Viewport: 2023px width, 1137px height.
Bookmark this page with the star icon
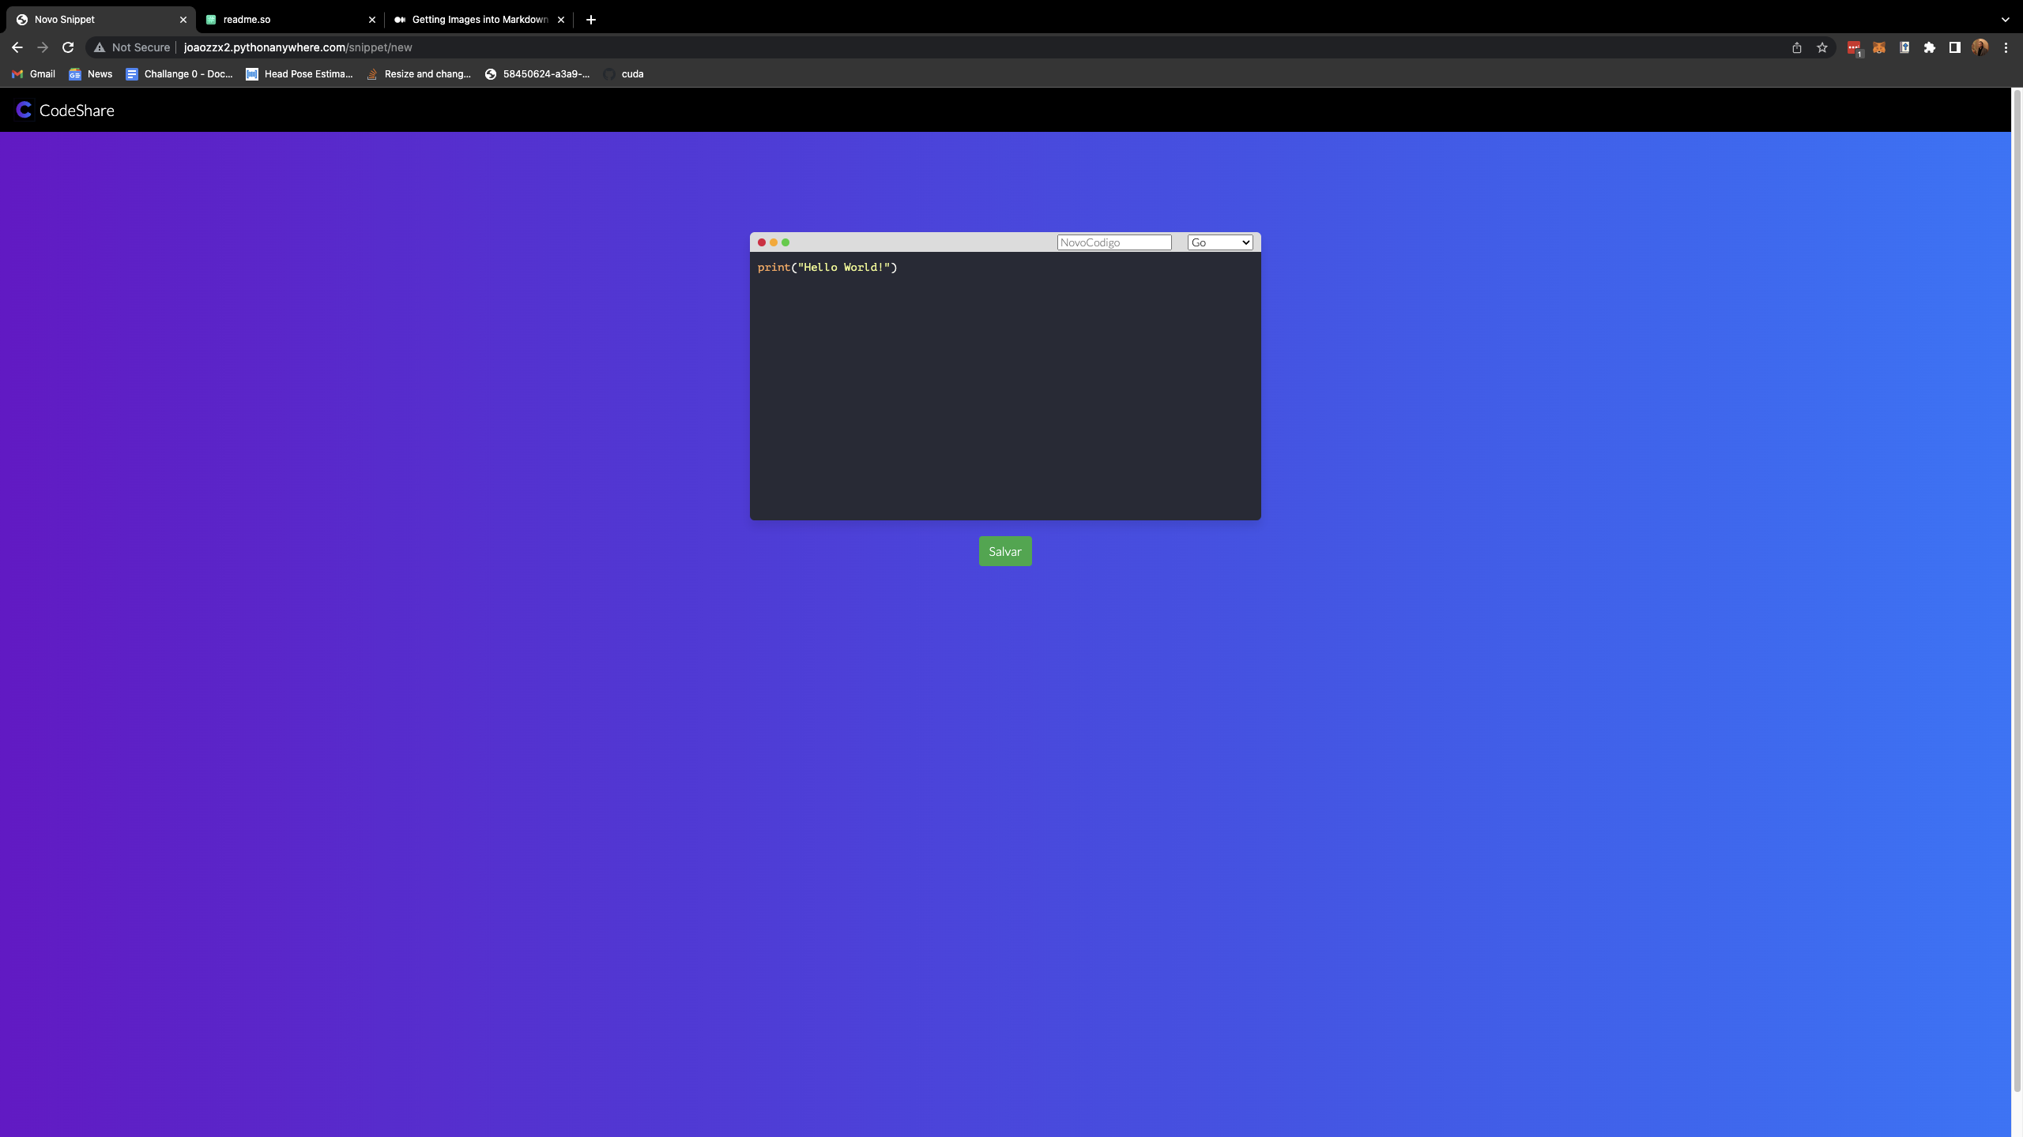[1821, 47]
